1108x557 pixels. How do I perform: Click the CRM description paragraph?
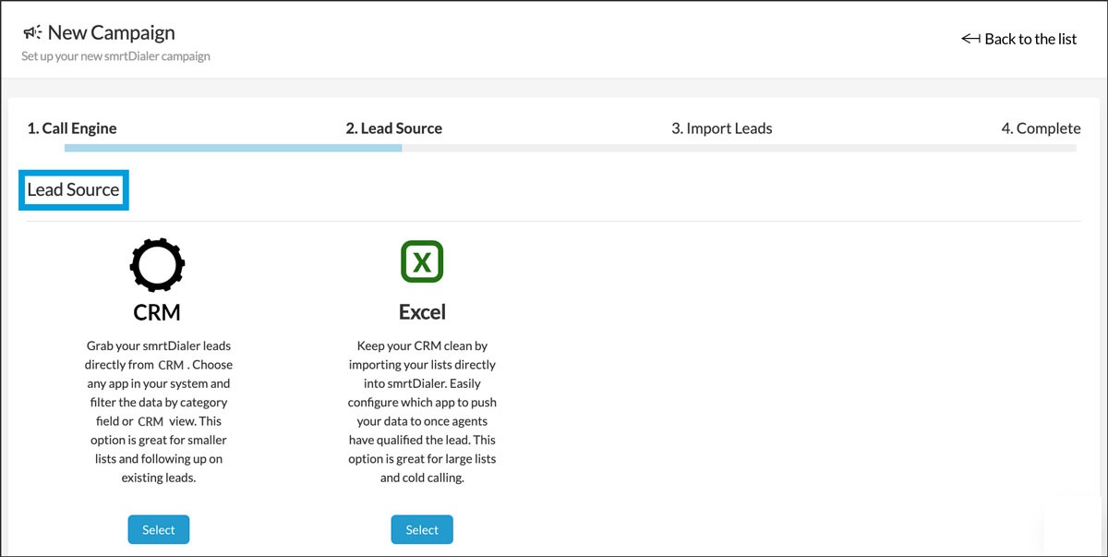tap(157, 411)
